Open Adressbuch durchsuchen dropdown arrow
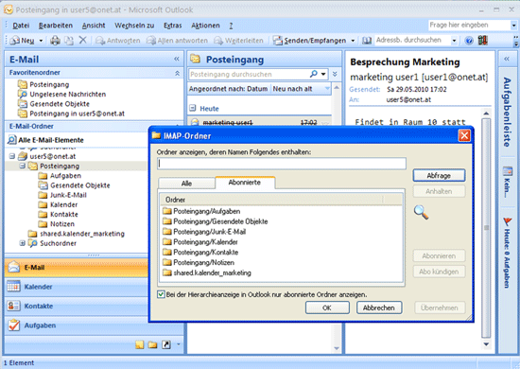This screenshot has width=520, height=369. 454,41
